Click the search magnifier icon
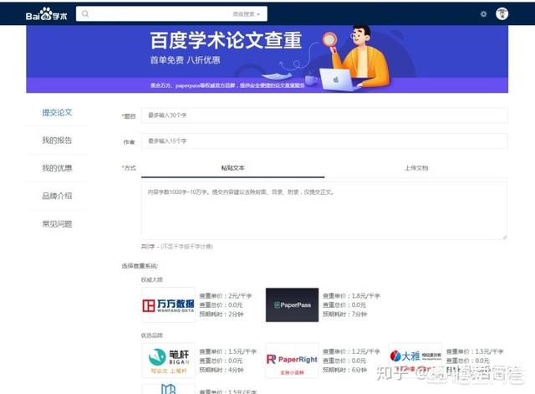The image size is (535, 394). click(85, 13)
